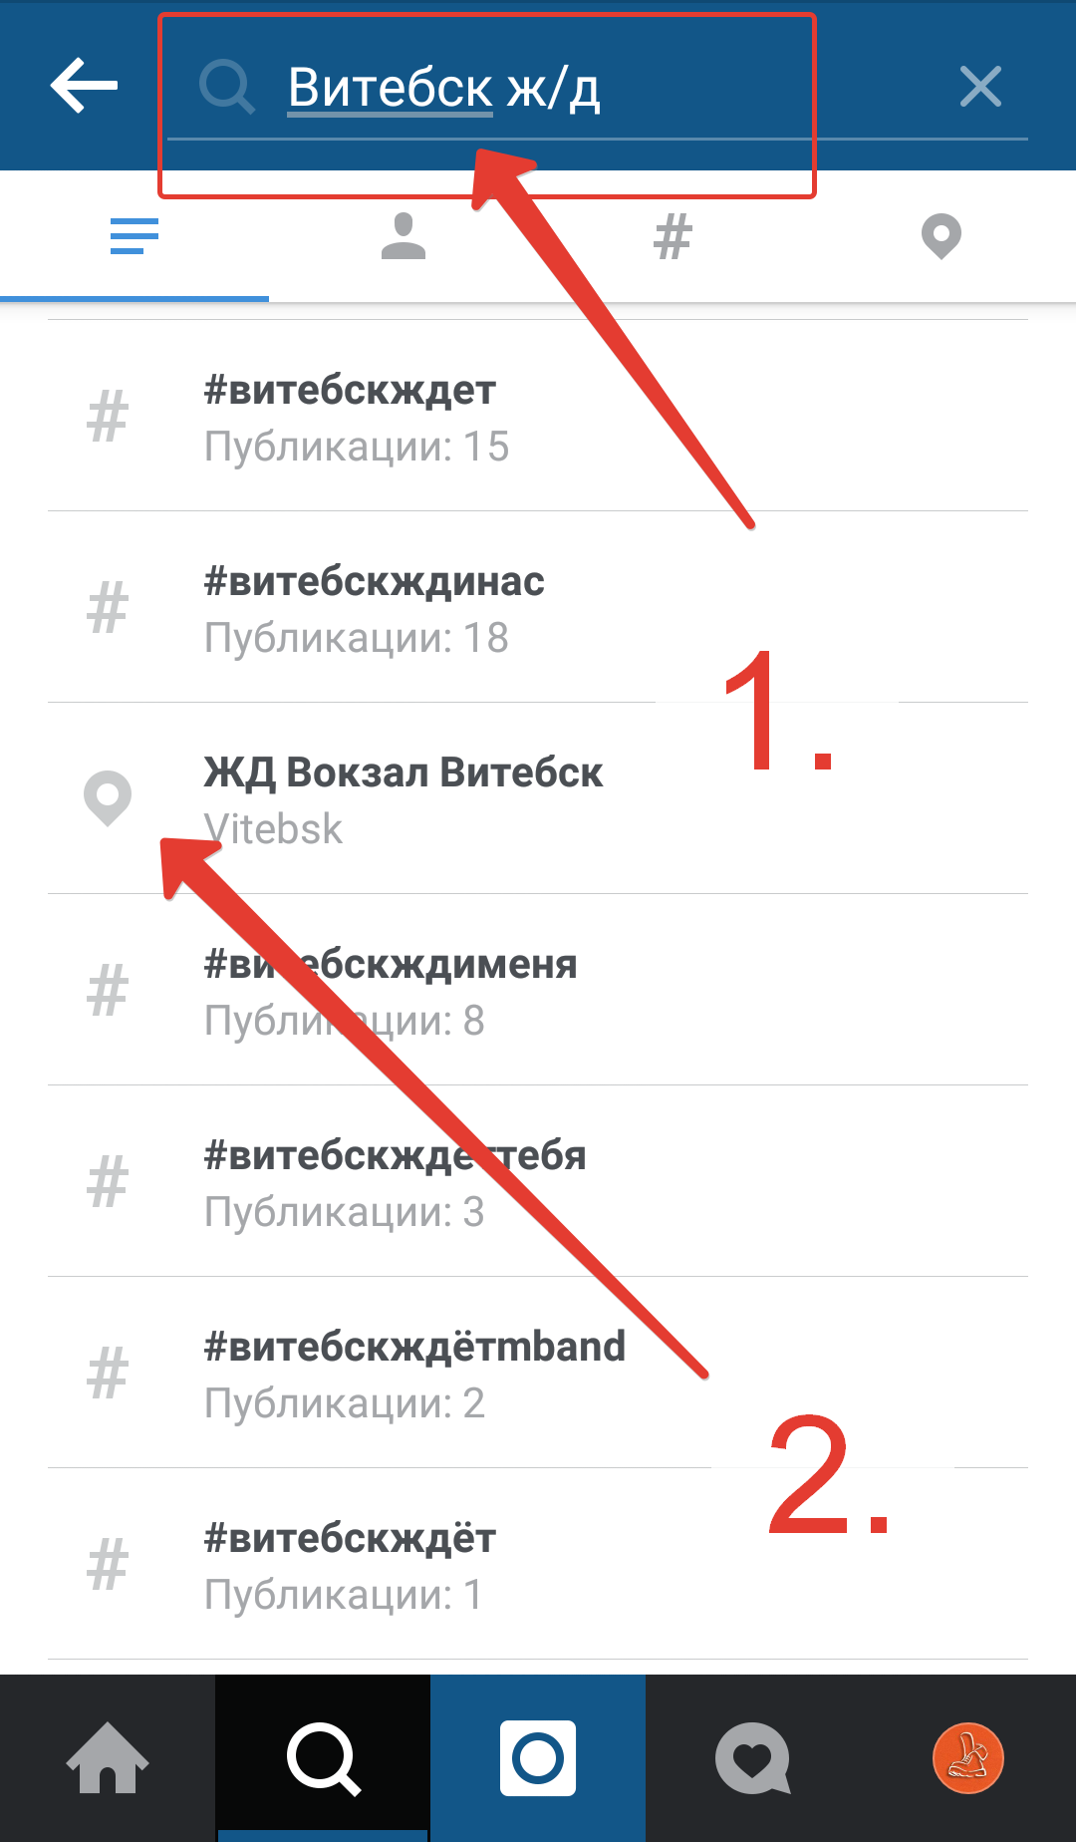Switch to the People search tab

pyautogui.click(x=404, y=237)
